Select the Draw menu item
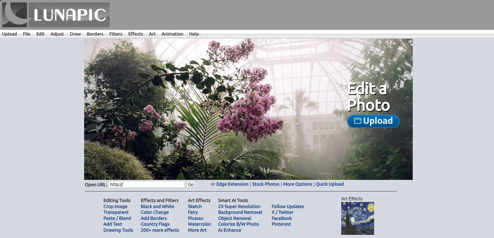This screenshot has width=494, height=238. pos(75,34)
